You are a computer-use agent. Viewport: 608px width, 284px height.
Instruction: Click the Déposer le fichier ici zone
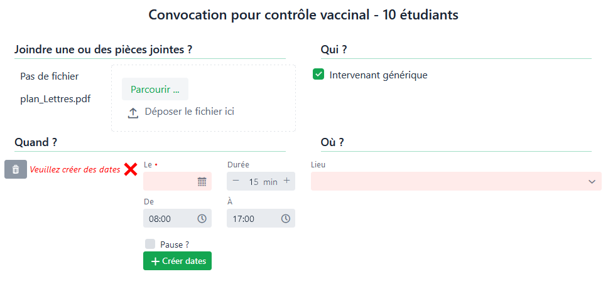point(189,112)
